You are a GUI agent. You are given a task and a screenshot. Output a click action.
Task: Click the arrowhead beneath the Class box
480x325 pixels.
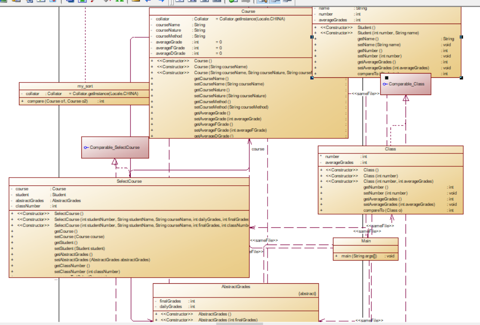(x=392, y=218)
